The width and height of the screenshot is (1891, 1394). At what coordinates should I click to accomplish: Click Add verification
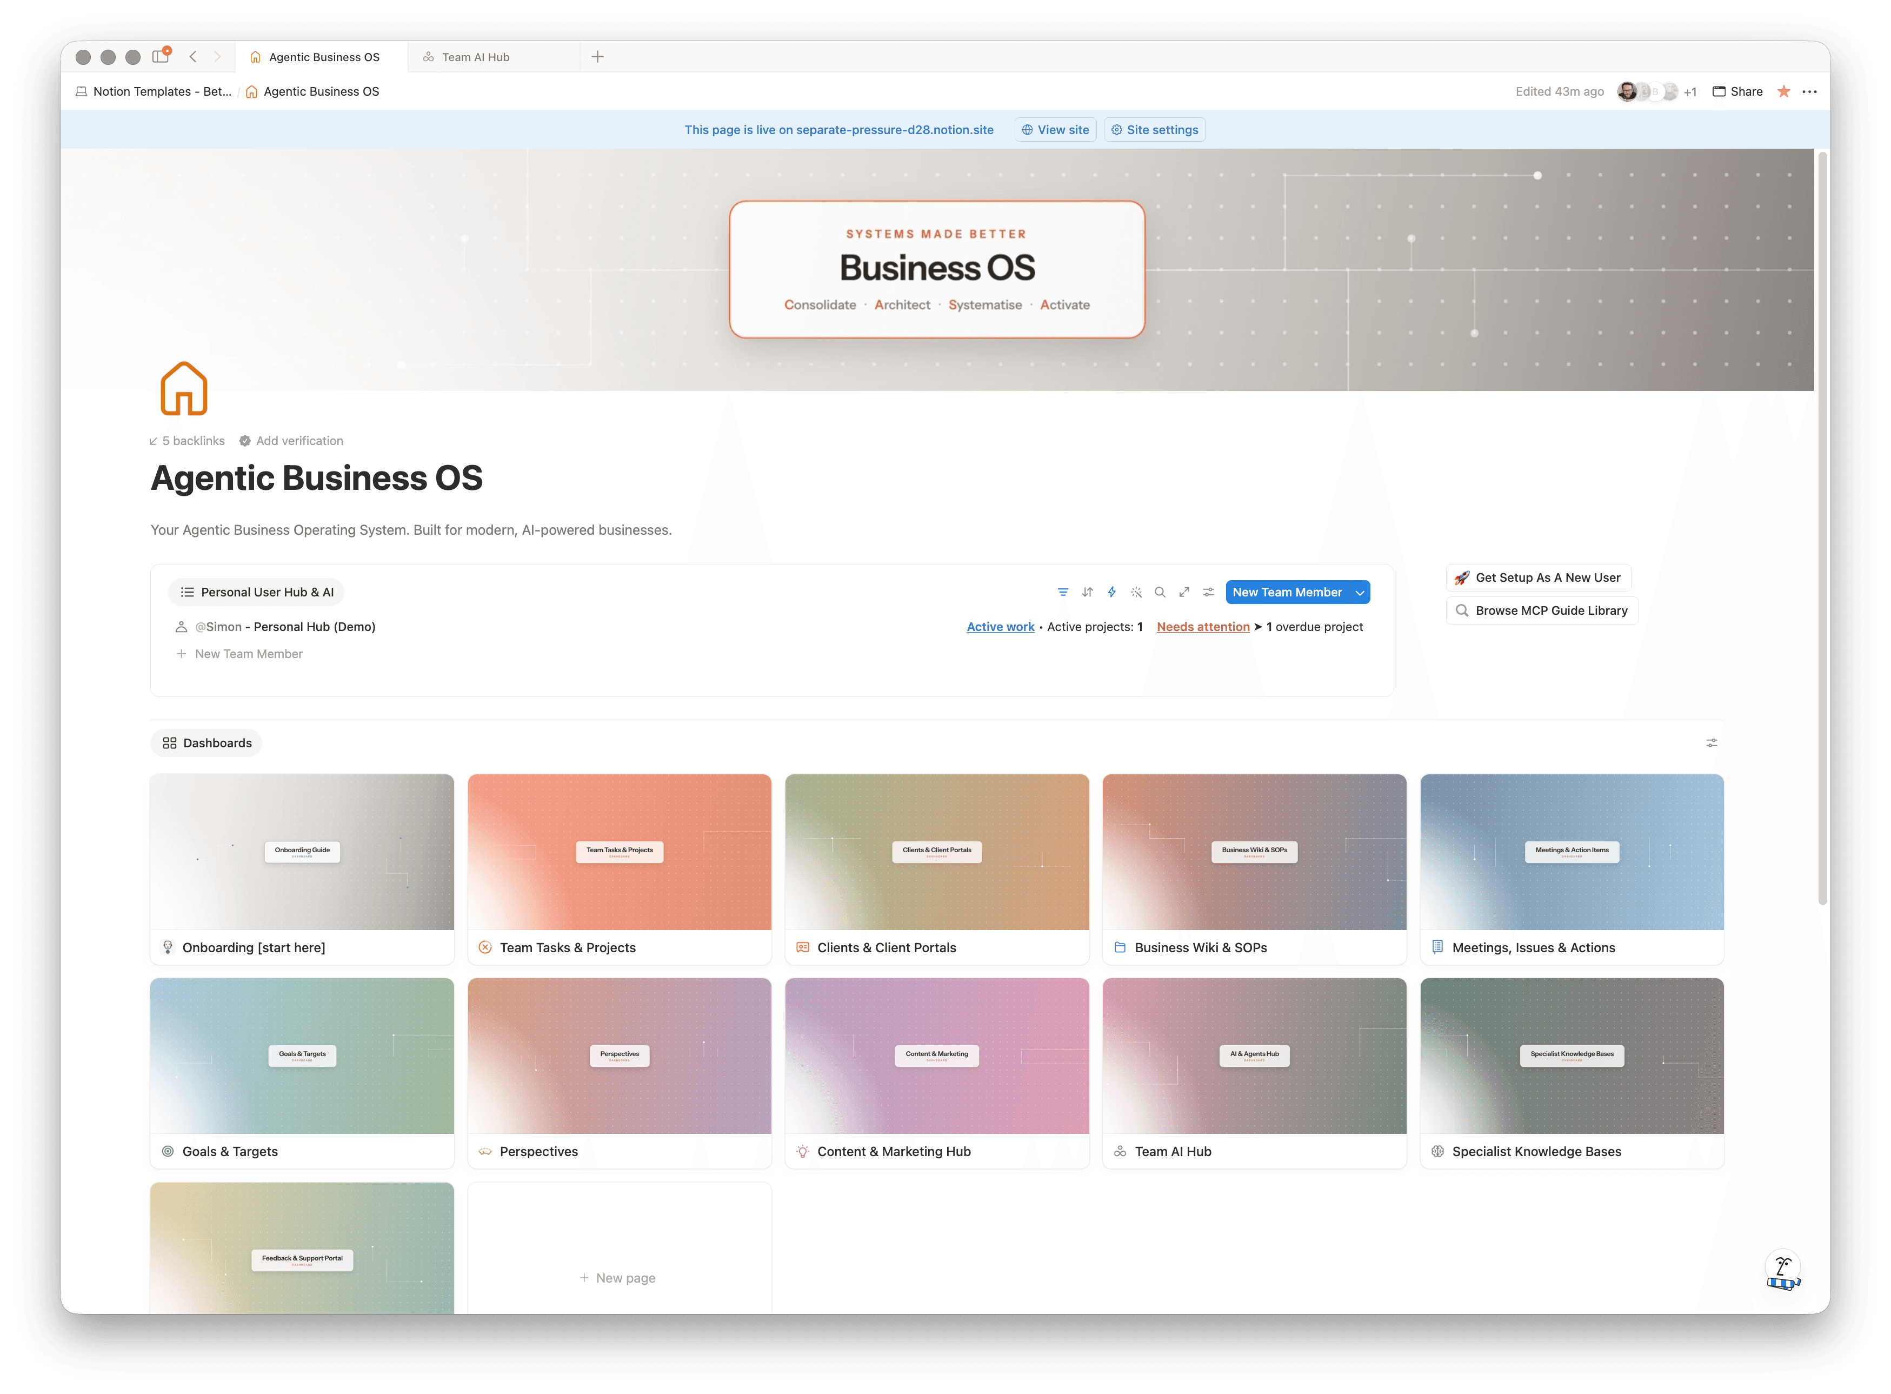(x=291, y=441)
